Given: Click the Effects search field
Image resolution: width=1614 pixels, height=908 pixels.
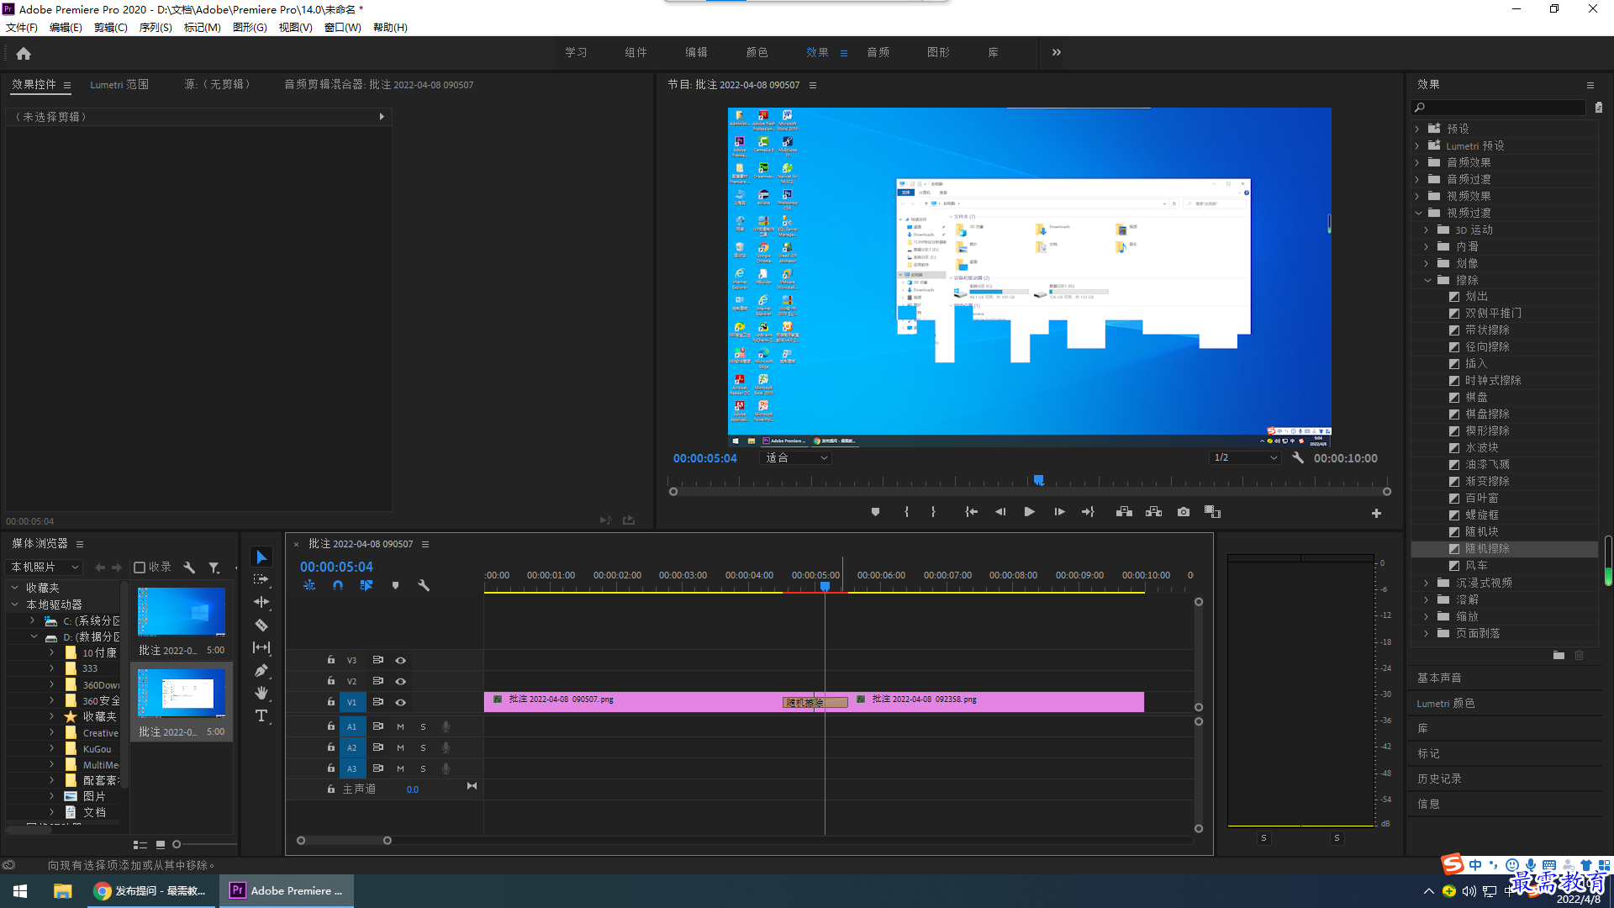Looking at the screenshot, I should click(1498, 108).
